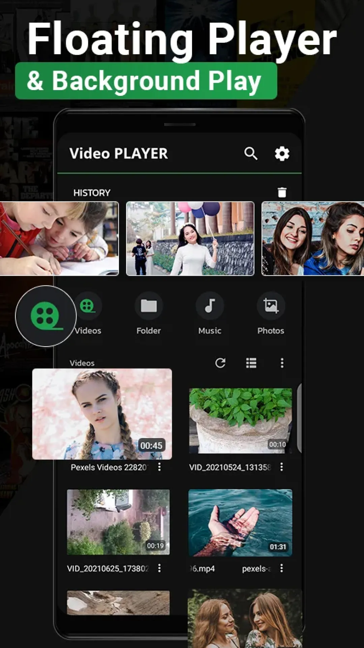Play the 01:31 hand in water video
This screenshot has width=364, height=648.
240,523
